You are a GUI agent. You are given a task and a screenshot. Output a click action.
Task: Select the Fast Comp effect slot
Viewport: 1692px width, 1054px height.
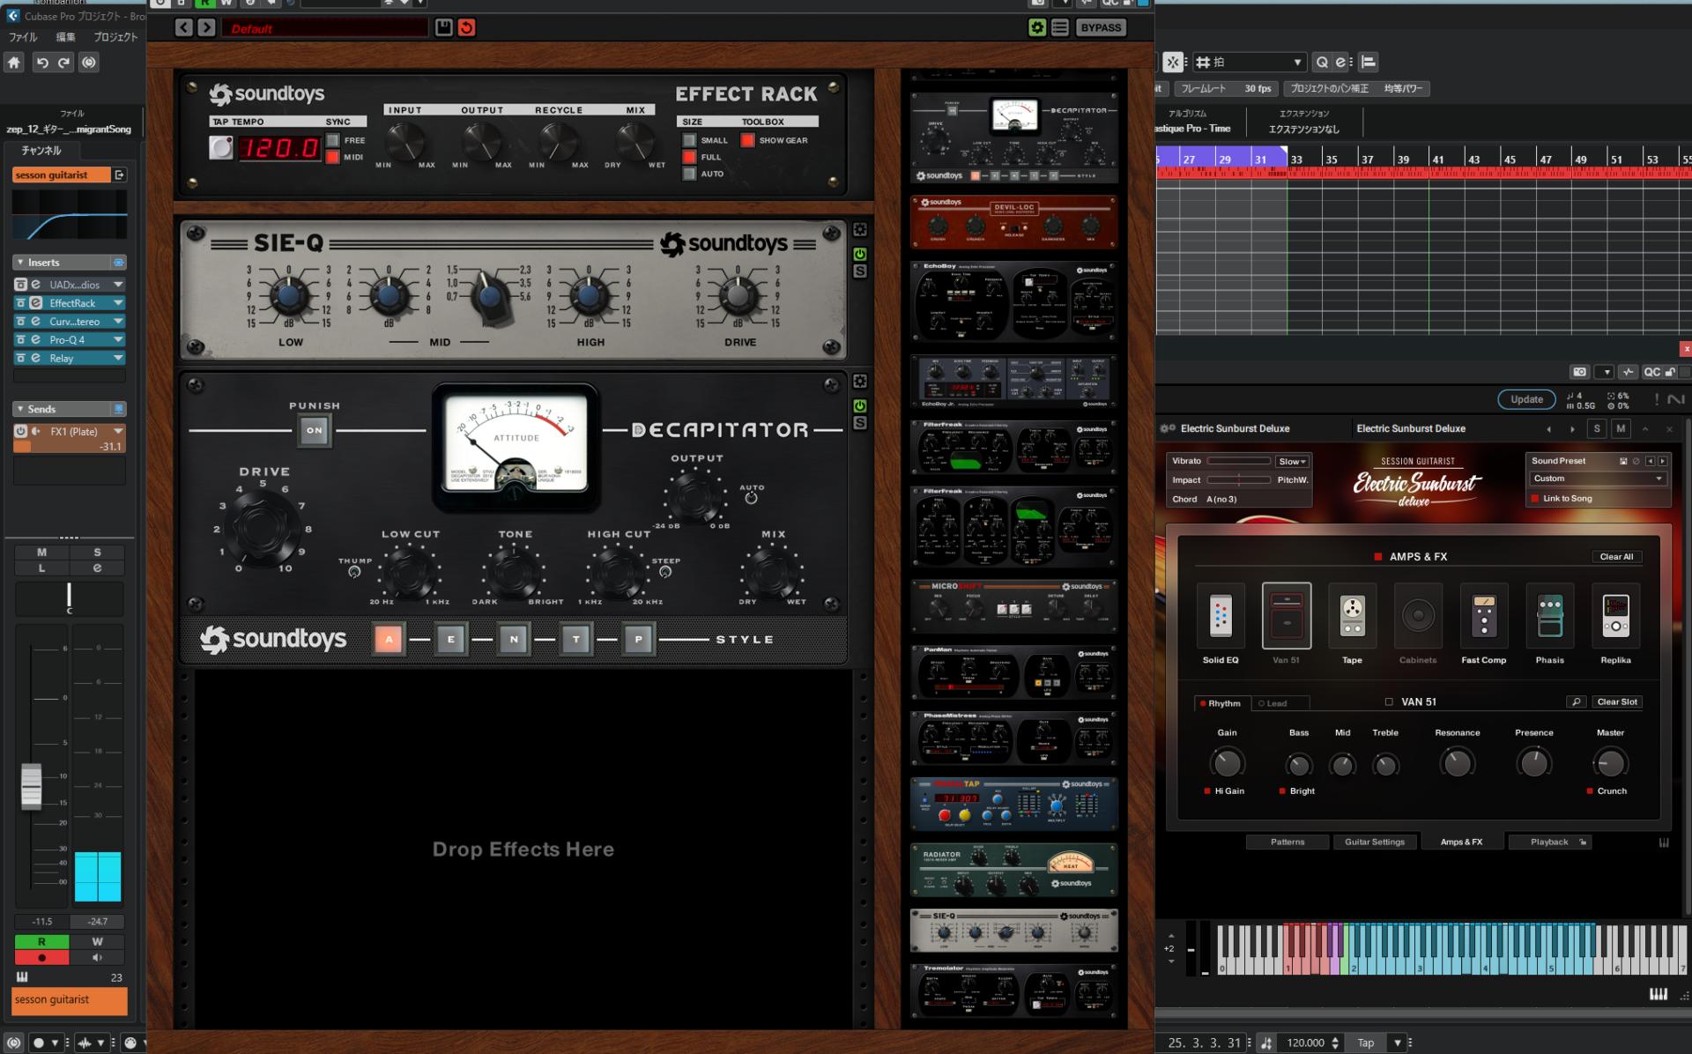tap(1484, 615)
